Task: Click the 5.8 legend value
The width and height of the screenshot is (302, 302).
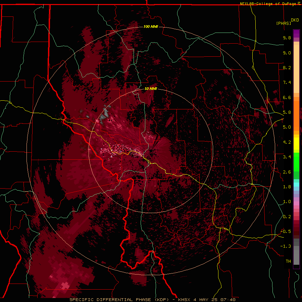Action: [x=287, y=112]
